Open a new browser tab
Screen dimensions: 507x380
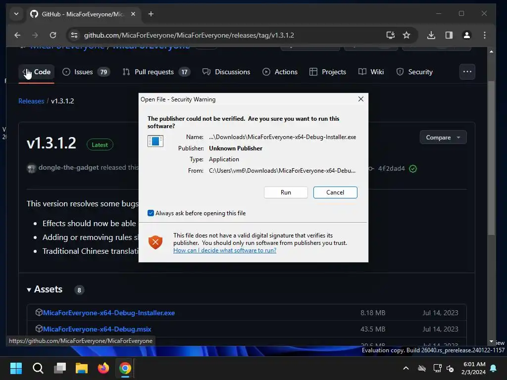point(151,14)
